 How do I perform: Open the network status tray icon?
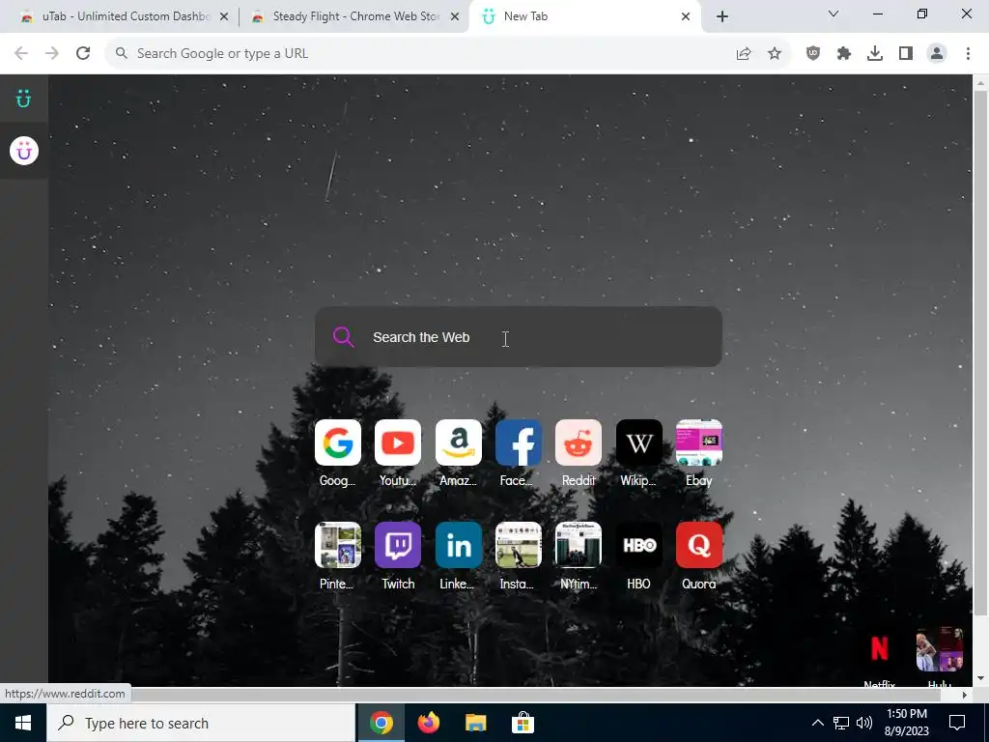pos(841,723)
